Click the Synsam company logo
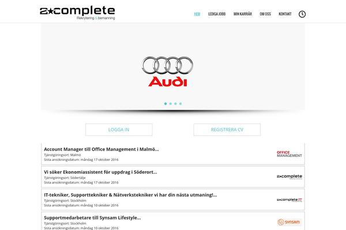 289,222
